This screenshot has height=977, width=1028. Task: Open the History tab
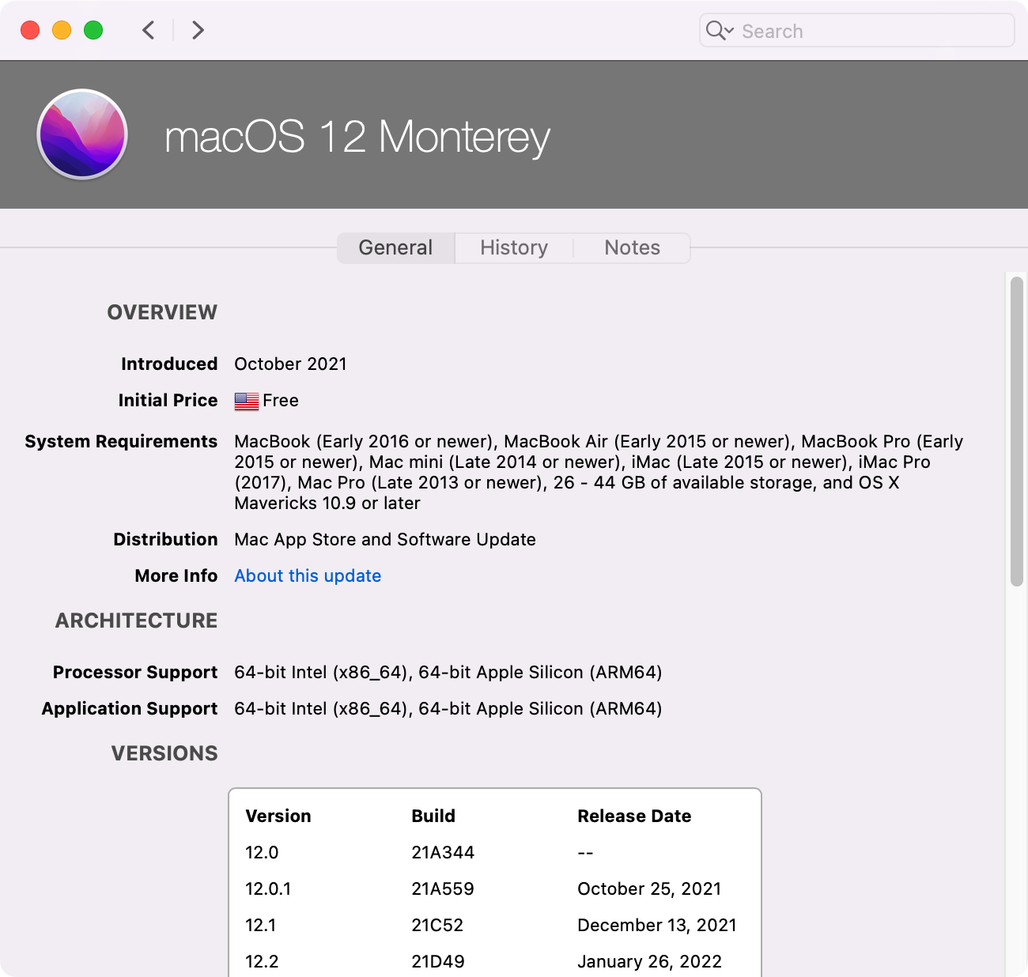coord(514,247)
